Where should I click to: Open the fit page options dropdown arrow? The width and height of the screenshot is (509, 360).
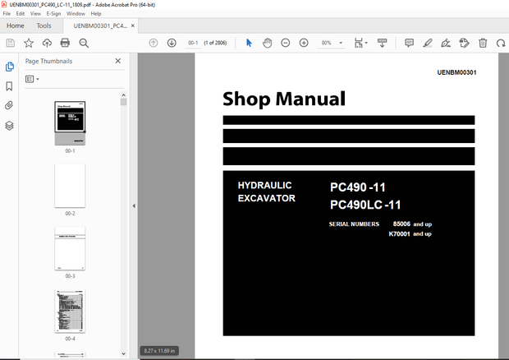366,43
